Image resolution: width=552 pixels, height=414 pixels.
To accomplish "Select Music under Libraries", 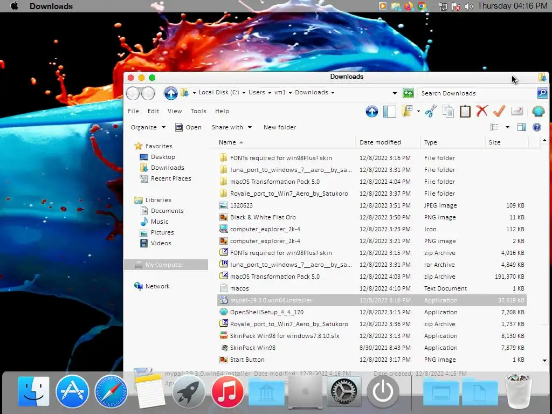I will click(x=160, y=222).
